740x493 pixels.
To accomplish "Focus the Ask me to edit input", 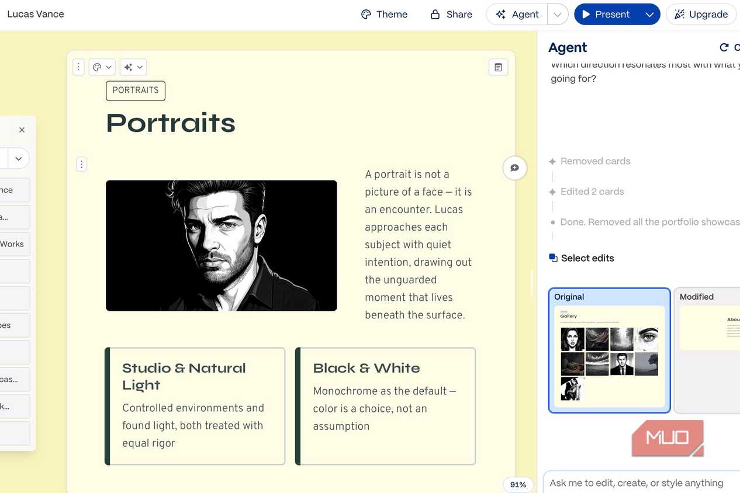I will coord(642,483).
